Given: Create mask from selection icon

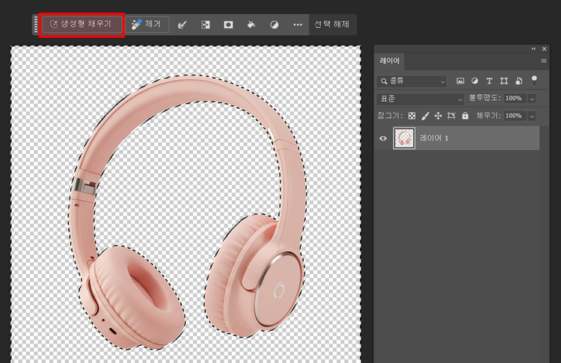Looking at the screenshot, I should click(228, 25).
